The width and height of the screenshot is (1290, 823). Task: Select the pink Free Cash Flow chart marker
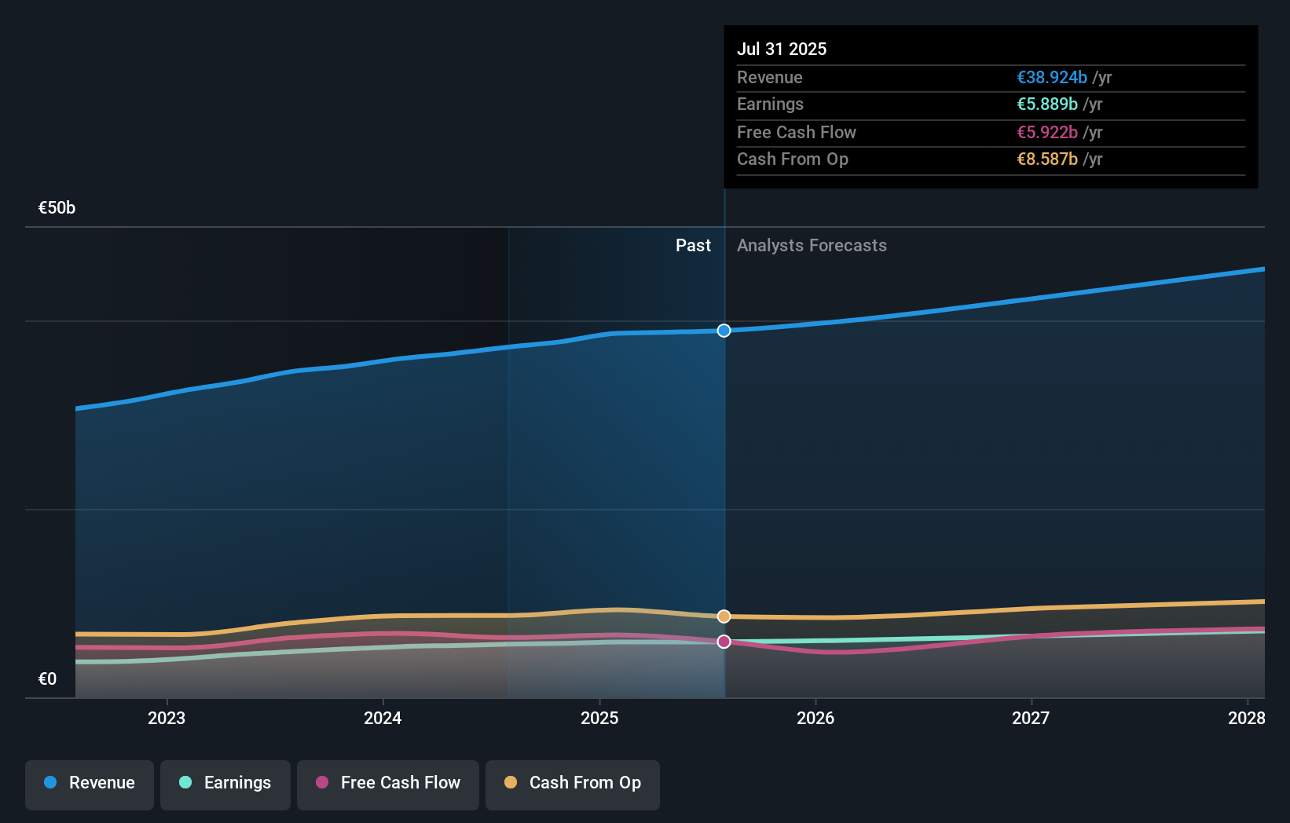click(x=724, y=642)
